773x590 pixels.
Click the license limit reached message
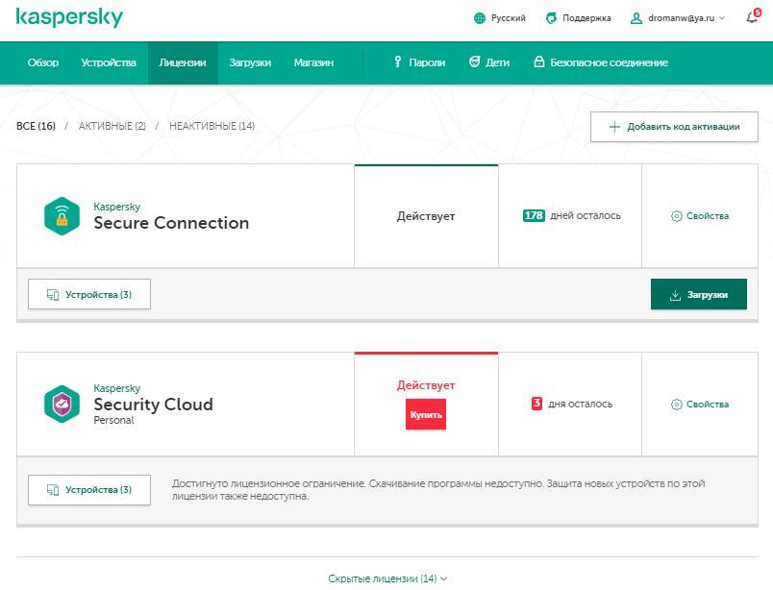pyautogui.click(x=438, y=490)
